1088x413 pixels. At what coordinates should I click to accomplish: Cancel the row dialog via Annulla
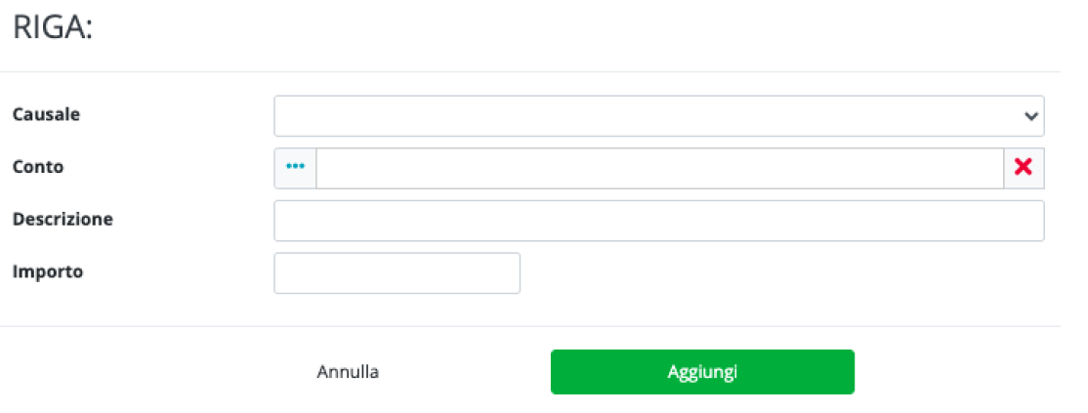348,372
